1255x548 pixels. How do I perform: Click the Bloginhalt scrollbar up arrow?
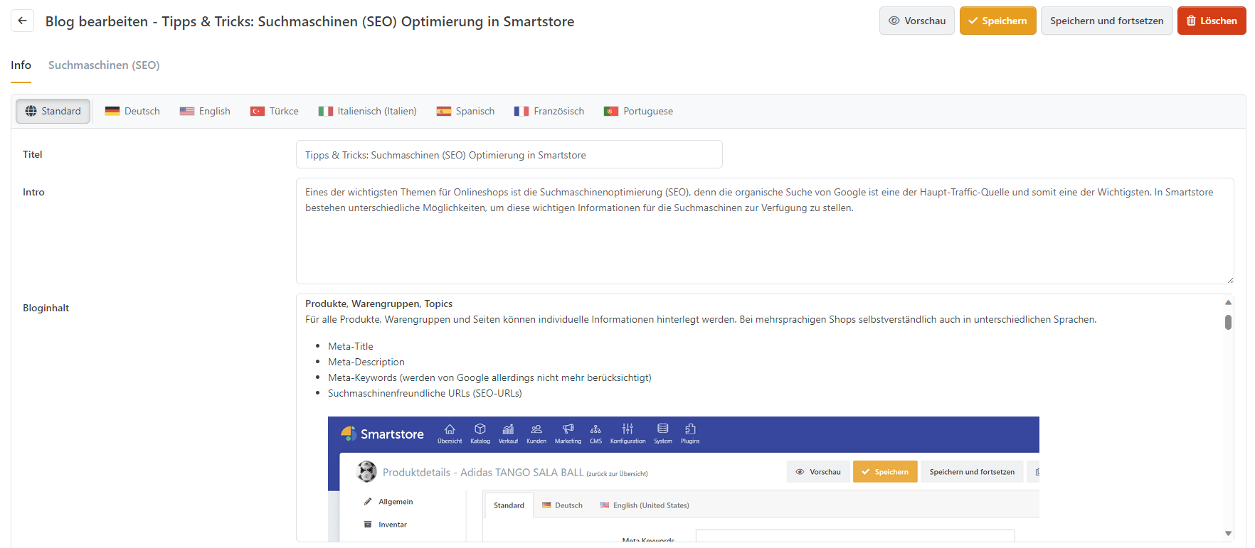click(1228, 303)
